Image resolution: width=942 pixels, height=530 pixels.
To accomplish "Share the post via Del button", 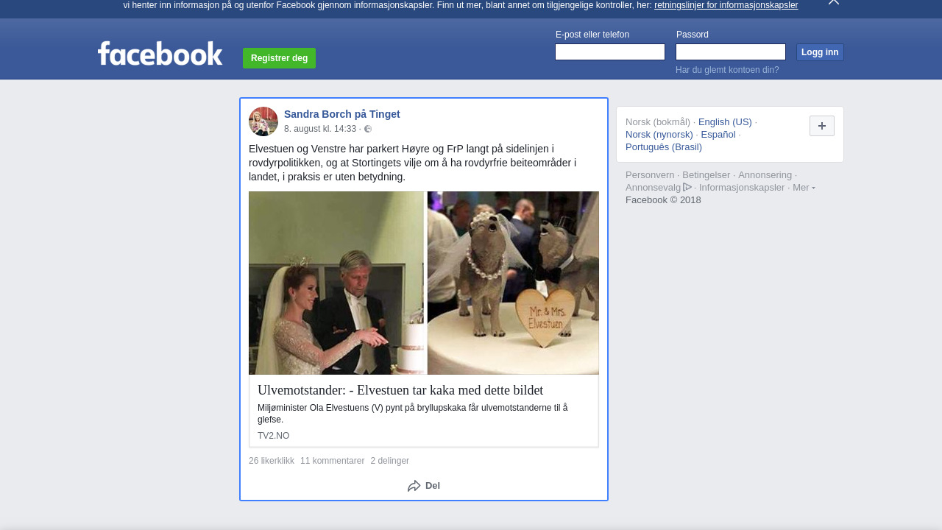I will 424,486.
